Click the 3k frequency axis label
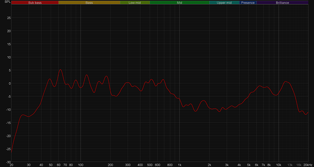 pyautogui.click(x=227, y=165)
